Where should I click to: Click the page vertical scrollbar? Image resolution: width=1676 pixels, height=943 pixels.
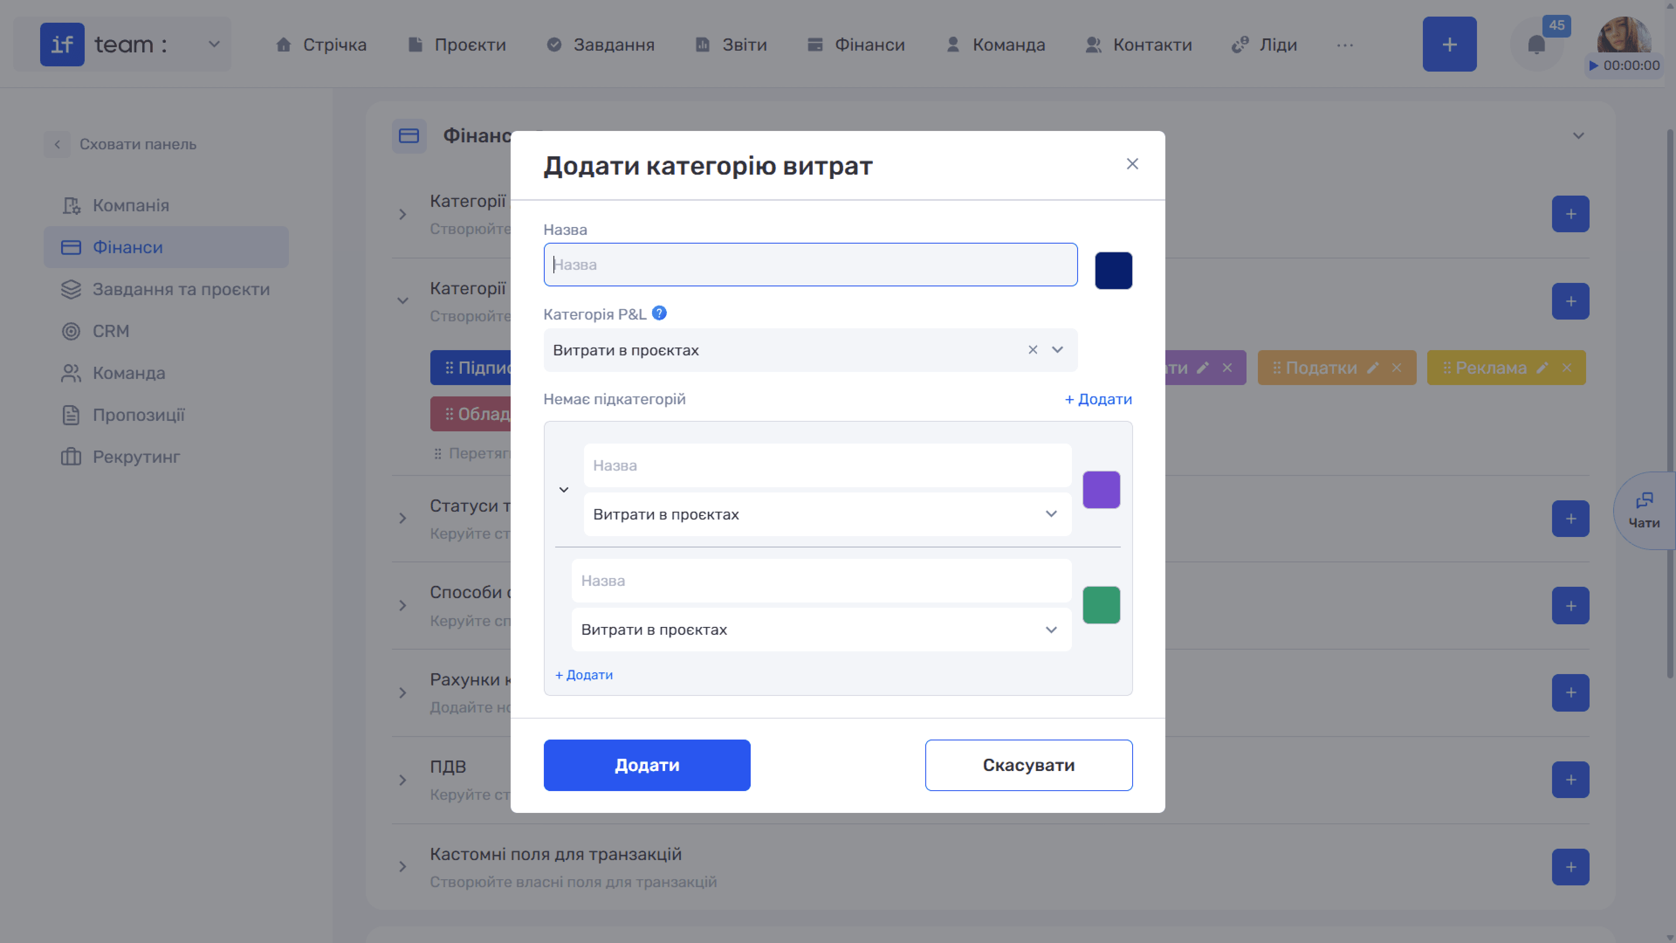point(1670,403)
